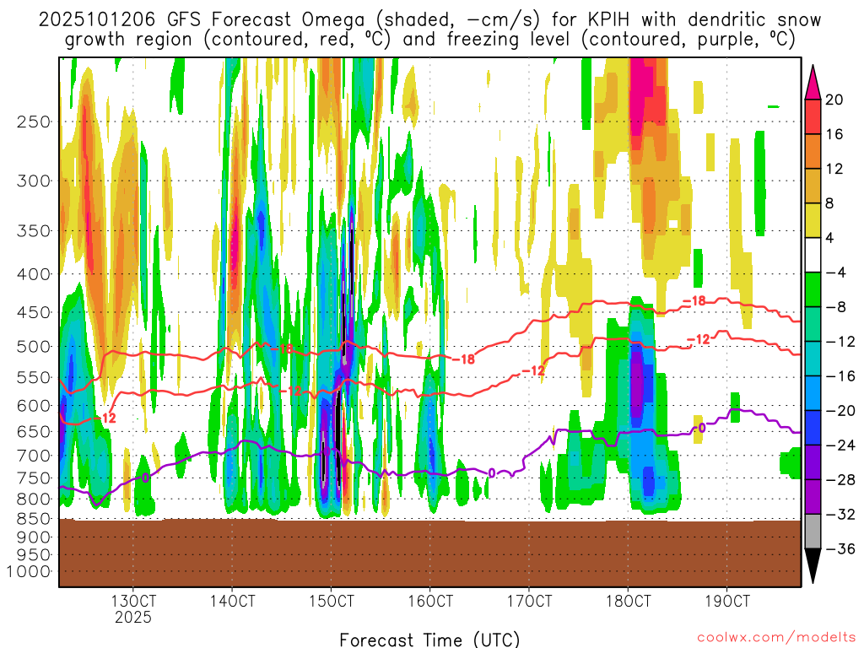Click the Forecast Time (UTC) axis title

pos(429,639)
